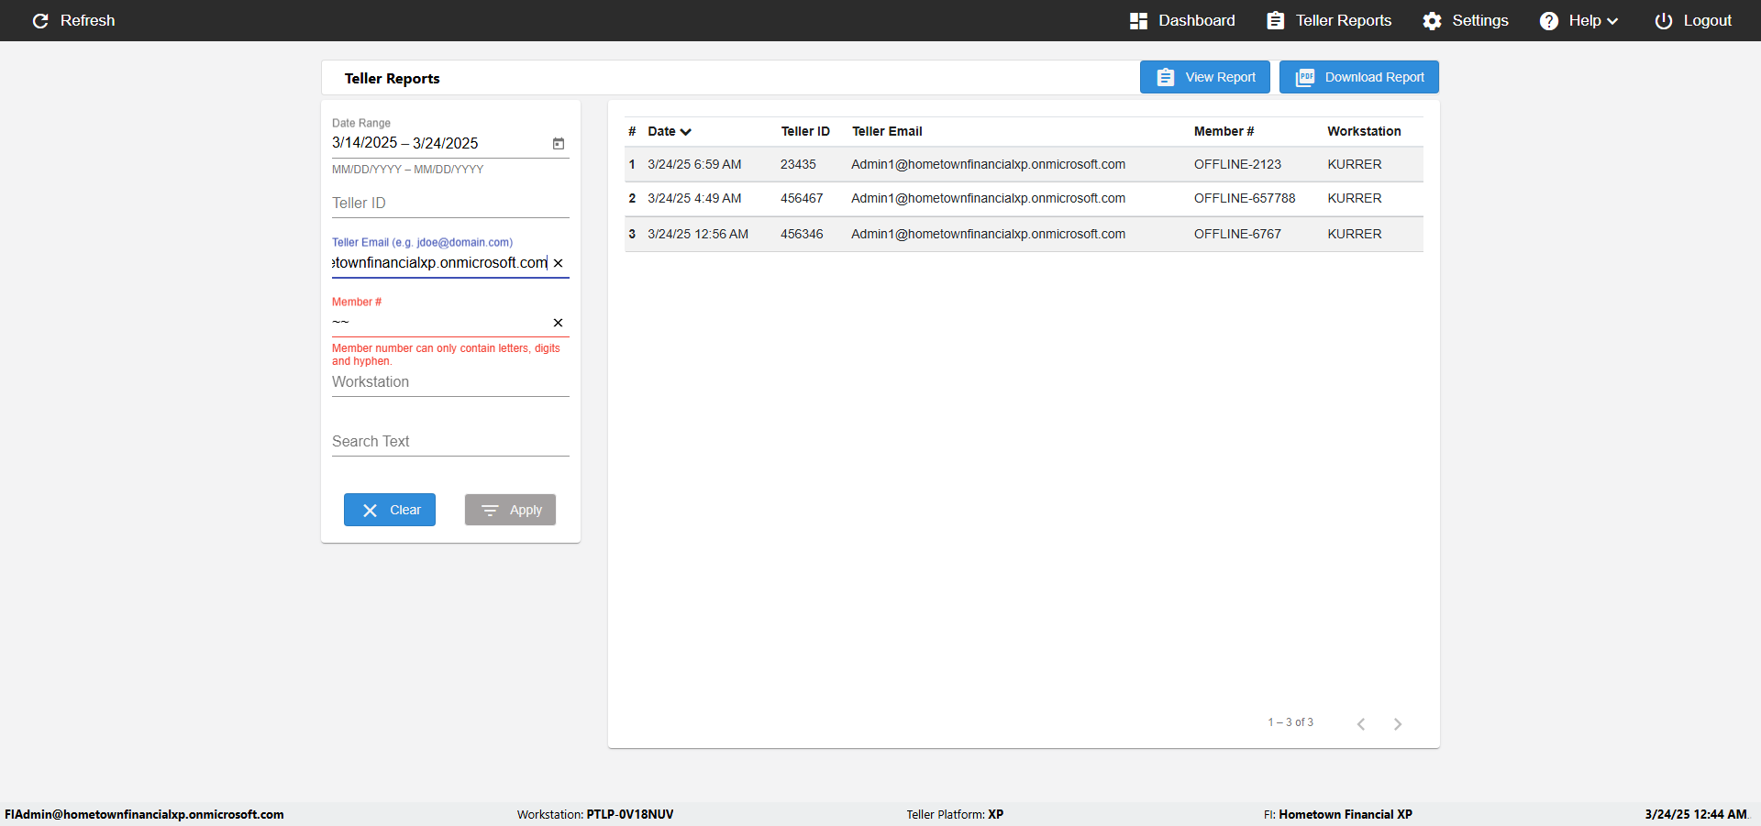Expand the Help dropdown menu
1761x826 pixels.
coord(1578,20)
